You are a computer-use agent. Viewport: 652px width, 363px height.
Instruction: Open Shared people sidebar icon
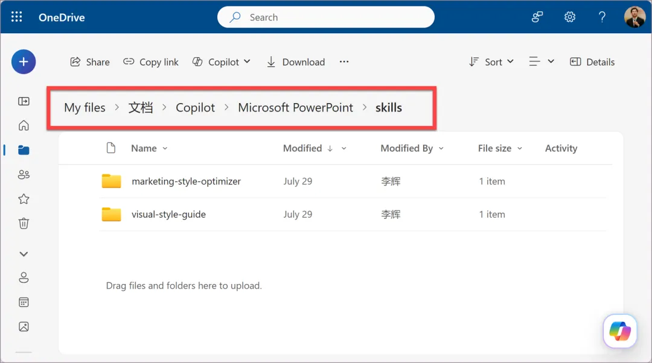pyautogui.click(x=24, y=174)
